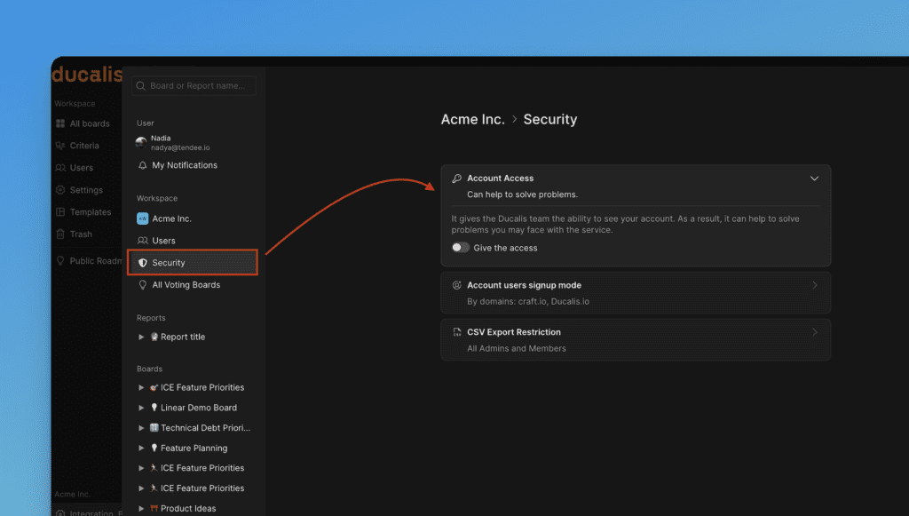Click Nadia's profile avatar picture
909x516 pixels.
point(141,142)
